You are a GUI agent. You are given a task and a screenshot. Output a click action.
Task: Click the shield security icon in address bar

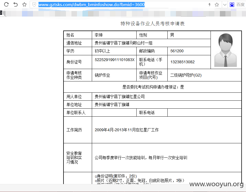tap(34, 5)
